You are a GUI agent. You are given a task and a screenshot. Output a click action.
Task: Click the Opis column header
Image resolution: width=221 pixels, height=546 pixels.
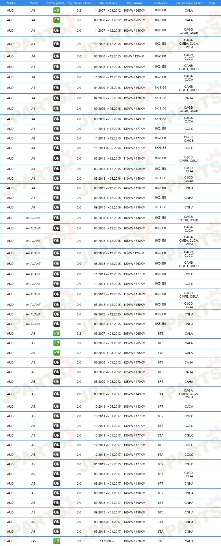pos(212,3)
